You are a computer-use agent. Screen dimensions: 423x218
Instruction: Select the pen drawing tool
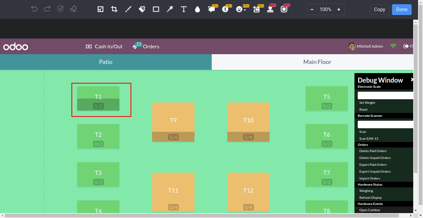click(128, 9)
